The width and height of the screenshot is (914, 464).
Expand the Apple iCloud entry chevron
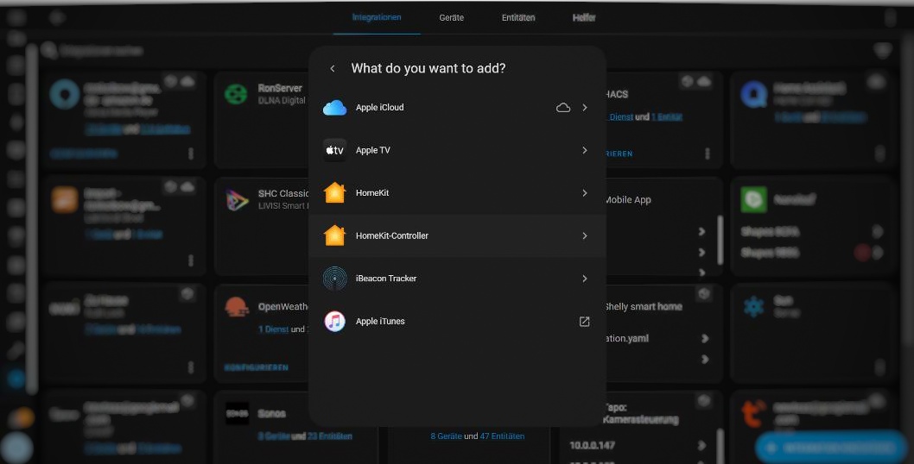(584, 108)
